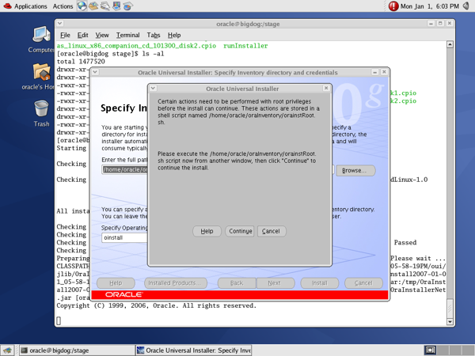The width and height of the screenshot is (475, 356).
Task: Click the 'runInstaller' text in terminal
Action: pos(245,46)
